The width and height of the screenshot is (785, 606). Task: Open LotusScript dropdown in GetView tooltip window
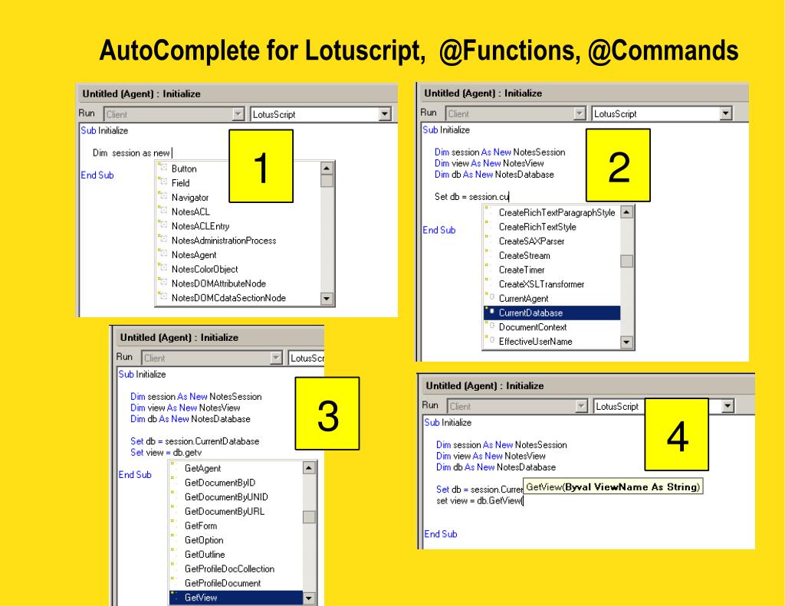point(728,406)
